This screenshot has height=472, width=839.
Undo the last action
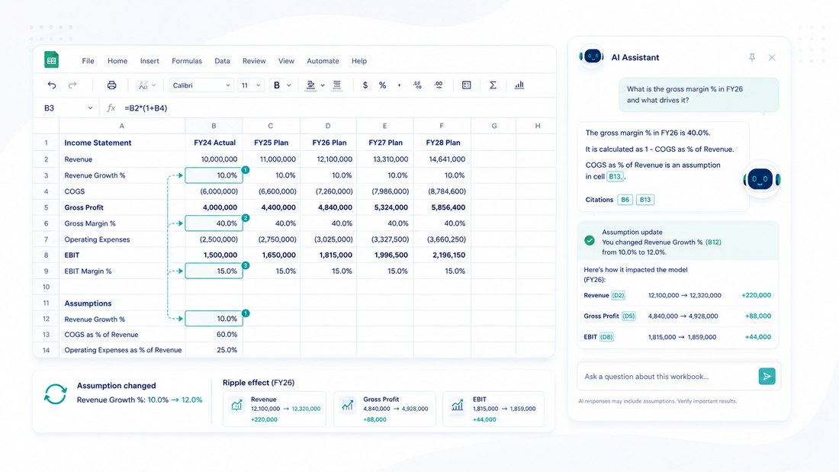51,85
